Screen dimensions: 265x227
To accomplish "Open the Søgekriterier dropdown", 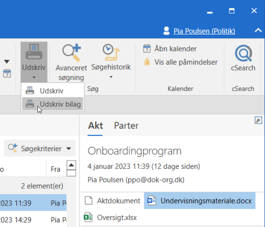I will click(x=40, y=149).
